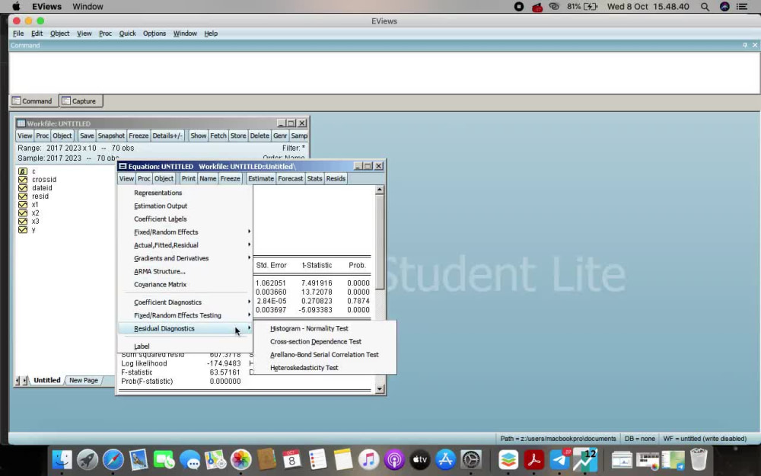Viewport: 761px width, 476px height.
Task: Expand Actual,Fitted,Residual submenu
Action: pos(186,245)
